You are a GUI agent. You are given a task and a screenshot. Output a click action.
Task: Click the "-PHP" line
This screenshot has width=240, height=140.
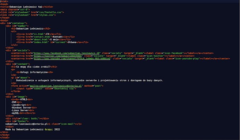[x=14, y=102]
